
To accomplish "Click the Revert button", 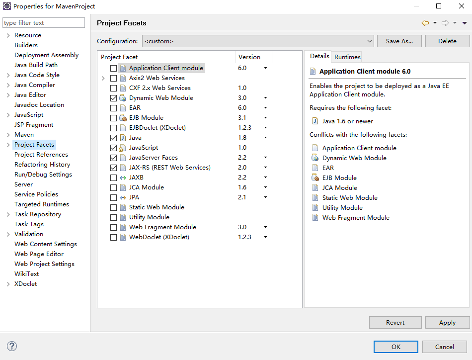I will (x=395, y=322).
